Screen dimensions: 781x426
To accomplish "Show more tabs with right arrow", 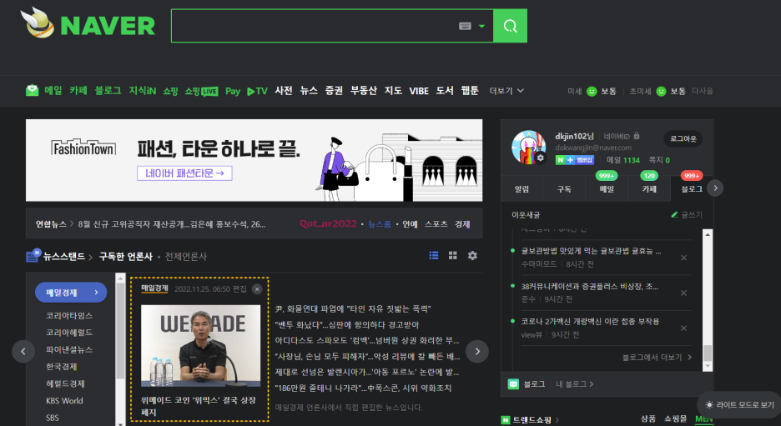I will (715, 188).
